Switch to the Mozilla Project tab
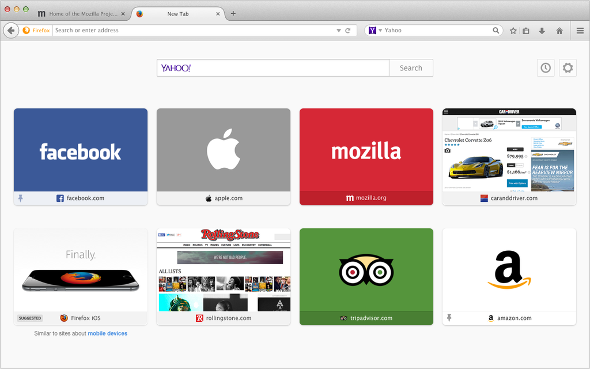 click(x=81, y=13)
